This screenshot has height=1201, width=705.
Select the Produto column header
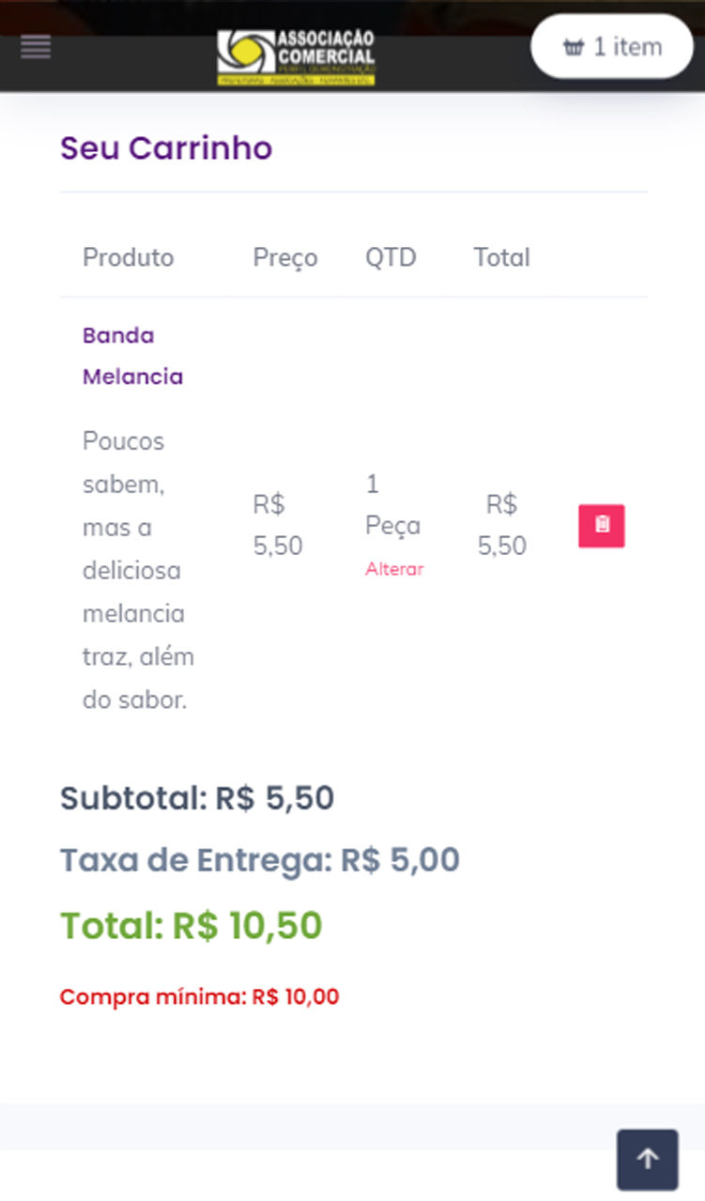128,257
